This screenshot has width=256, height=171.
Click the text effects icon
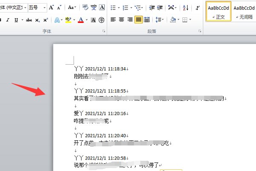tap(57, 20)
